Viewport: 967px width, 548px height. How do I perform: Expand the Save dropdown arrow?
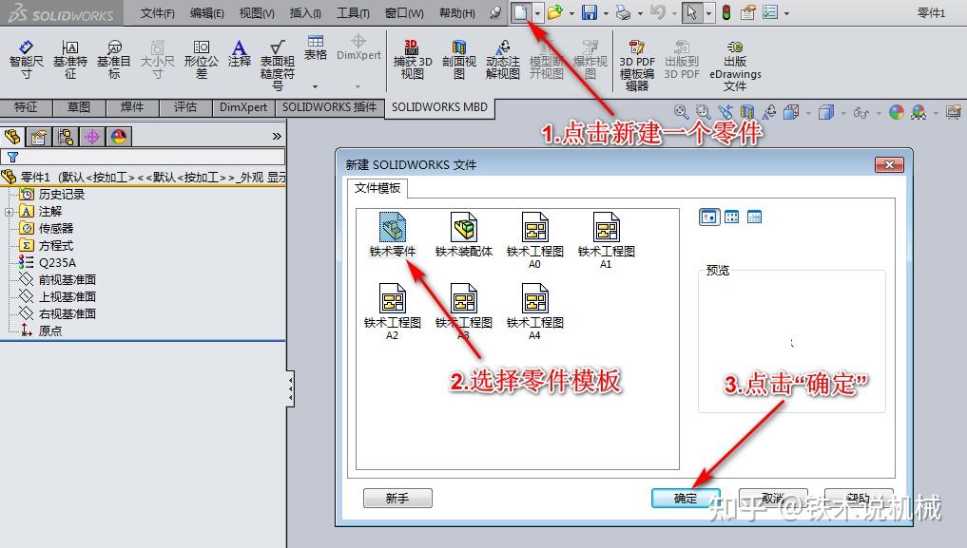[x=607, y=13]
